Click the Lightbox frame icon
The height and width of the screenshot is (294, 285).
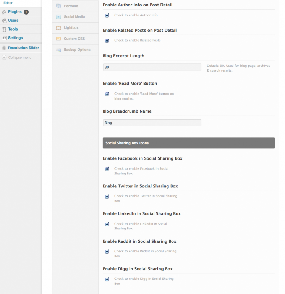click(58, 28)
